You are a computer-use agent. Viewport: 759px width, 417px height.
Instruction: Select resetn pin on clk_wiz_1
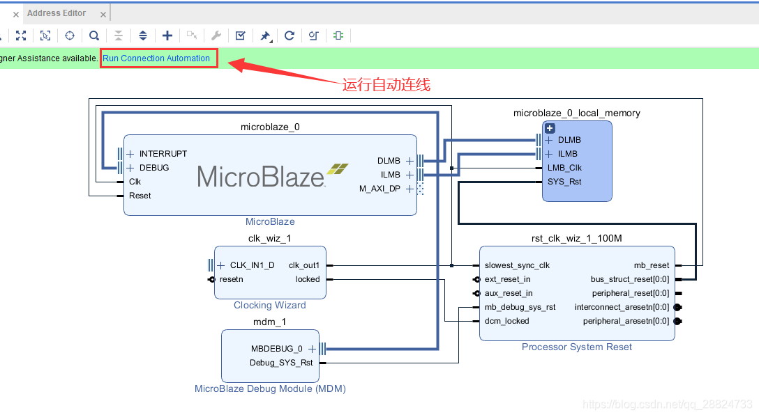(x=232, y=279)
